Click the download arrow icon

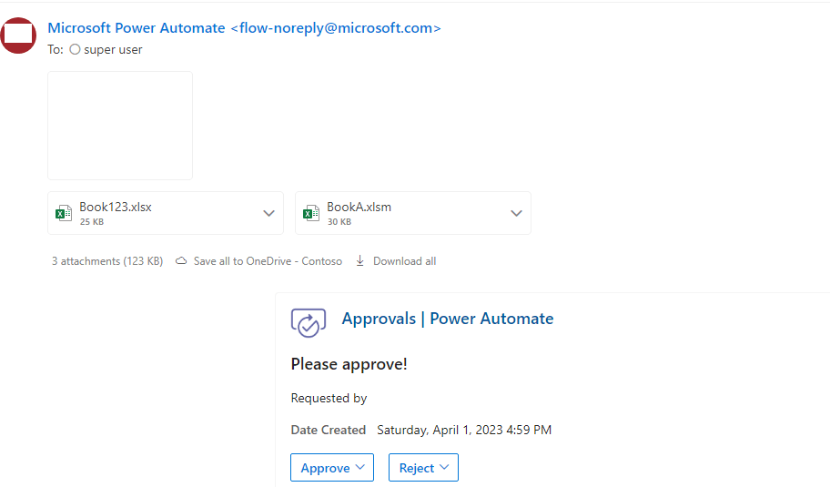[x=360, y=261]
